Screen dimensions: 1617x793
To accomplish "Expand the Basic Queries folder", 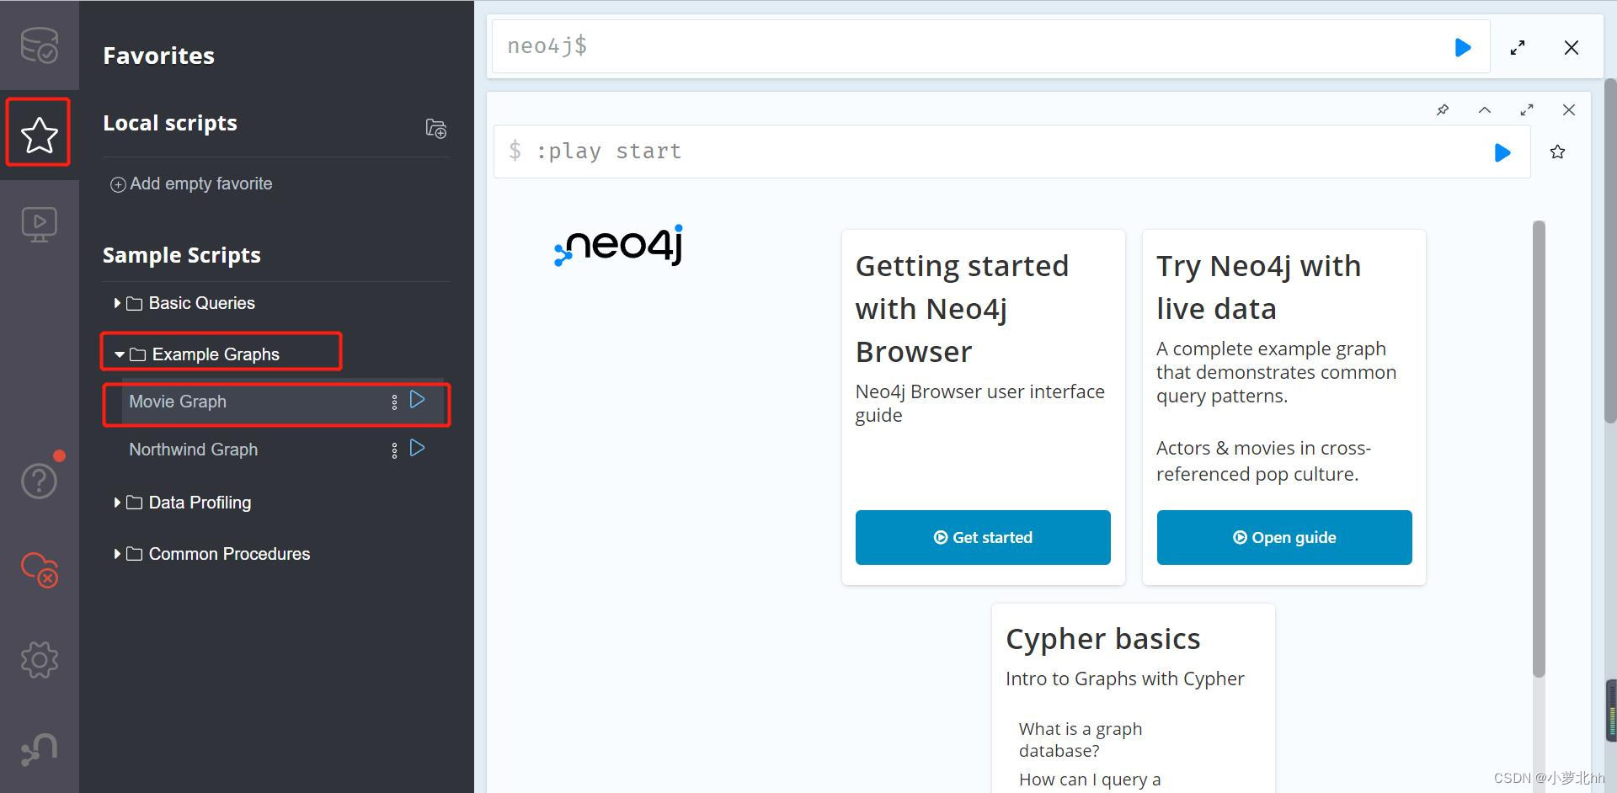I will (185, 303).
